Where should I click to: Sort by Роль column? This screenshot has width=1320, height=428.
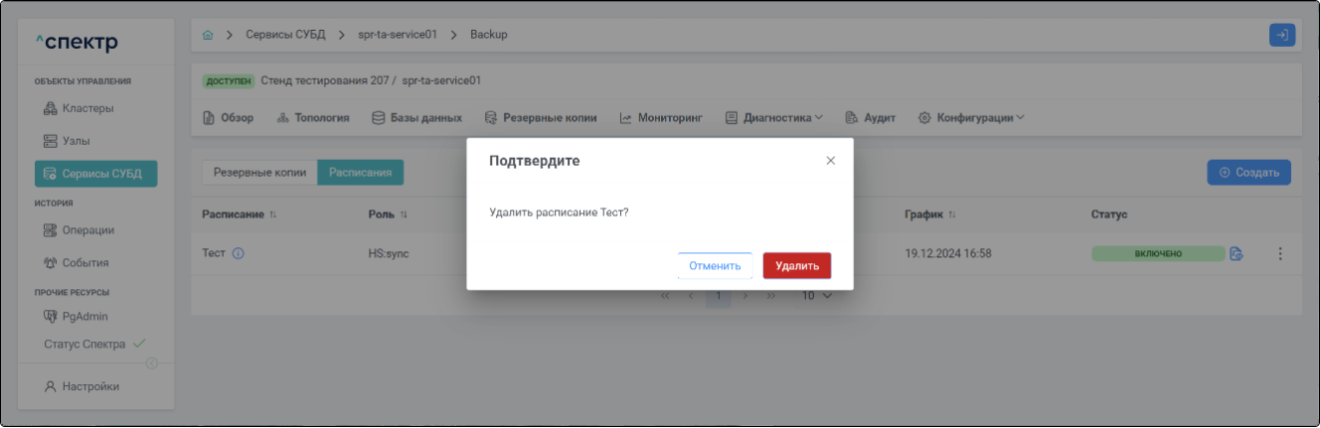click(x=388, y=214)
